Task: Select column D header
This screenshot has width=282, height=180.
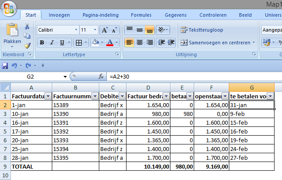Action: click(x=148, y=87)
